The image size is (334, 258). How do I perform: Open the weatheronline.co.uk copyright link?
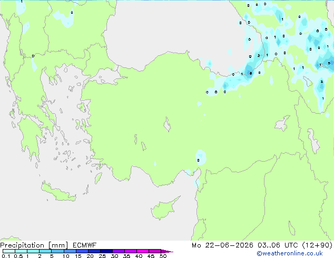[290, 253]
